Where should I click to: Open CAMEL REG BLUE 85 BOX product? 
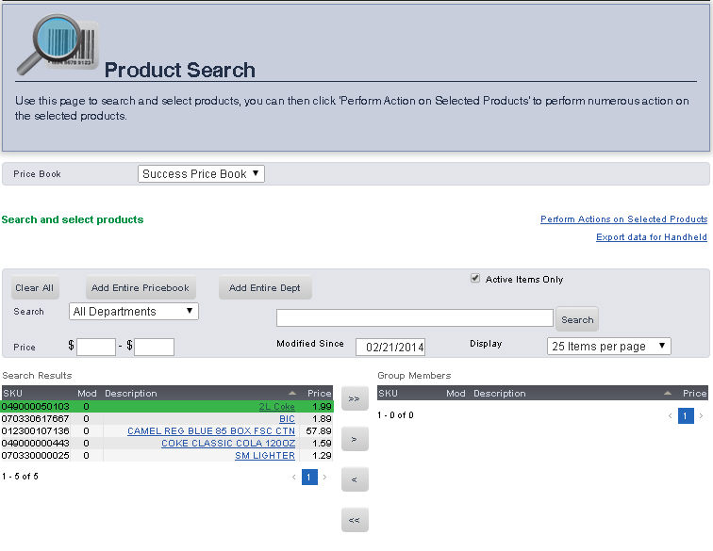click(211, 431)
